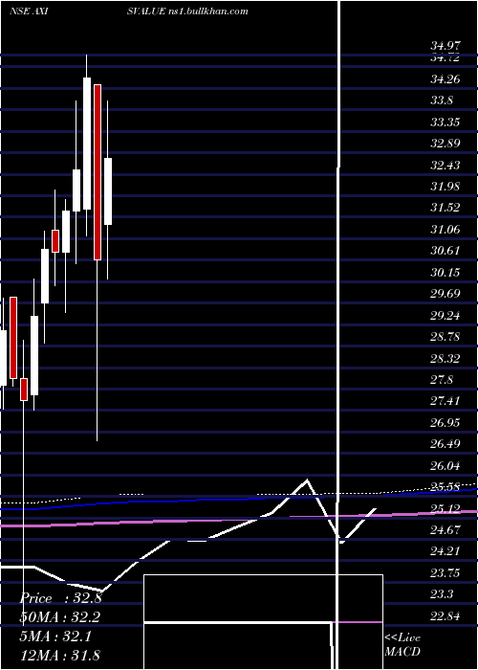
Task: Click the 50MA : 32.2 readout
Action: tap(60, 617)
